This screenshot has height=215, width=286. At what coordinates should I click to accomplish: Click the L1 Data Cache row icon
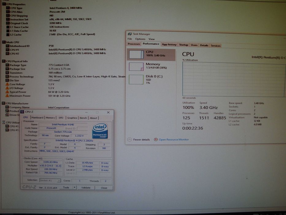[x=8, y=31]
